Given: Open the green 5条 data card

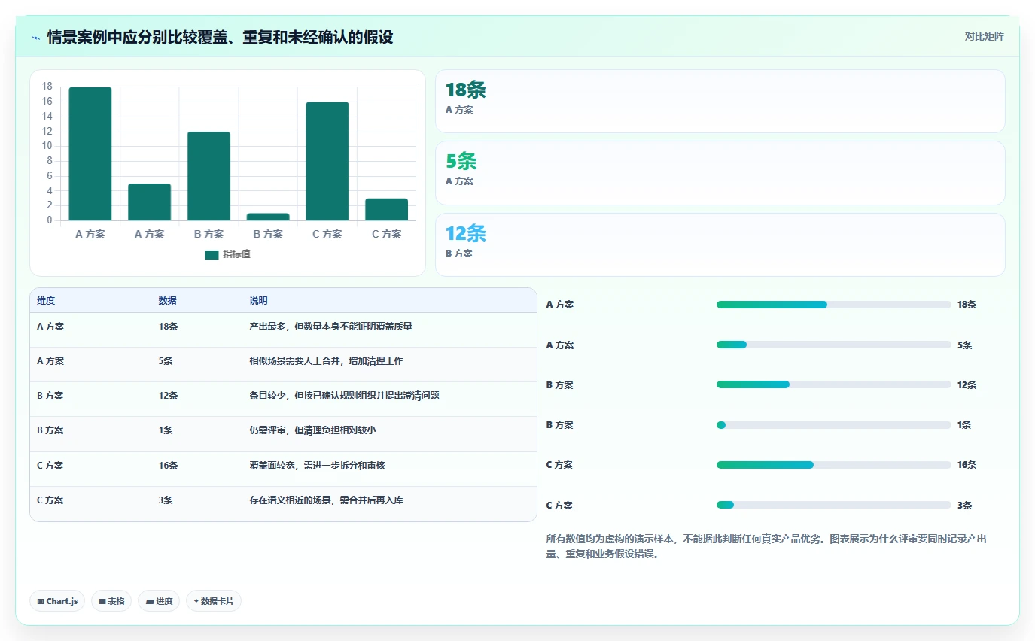Looking at the screenshot, I should pos(720,173).
